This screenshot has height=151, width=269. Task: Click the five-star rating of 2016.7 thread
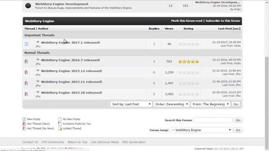coord(189,62)
